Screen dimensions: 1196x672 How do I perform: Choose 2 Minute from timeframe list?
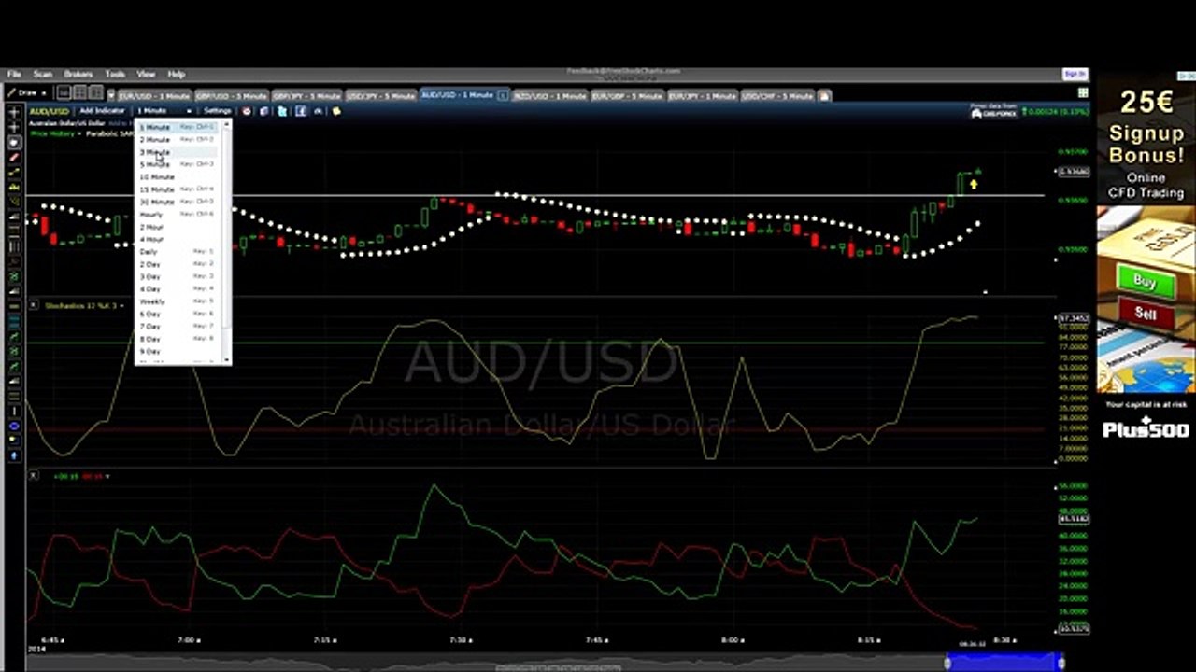tap(178, 139)
